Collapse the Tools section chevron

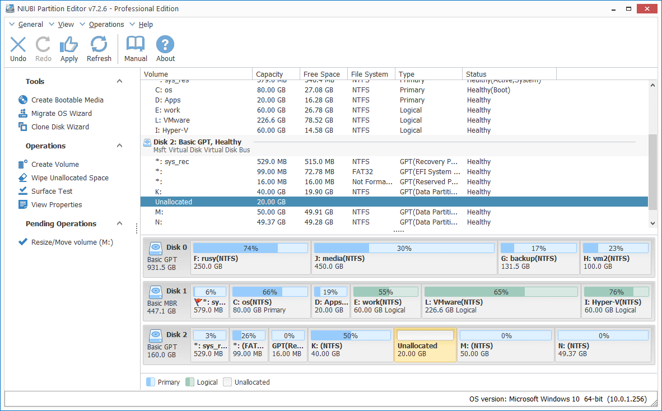(119, 82)
